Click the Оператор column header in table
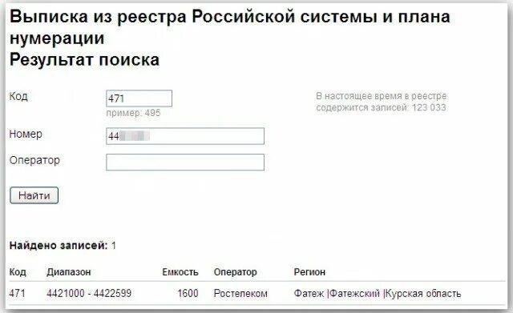The height and width of the screenshot is (313, 513). (235, 272)
